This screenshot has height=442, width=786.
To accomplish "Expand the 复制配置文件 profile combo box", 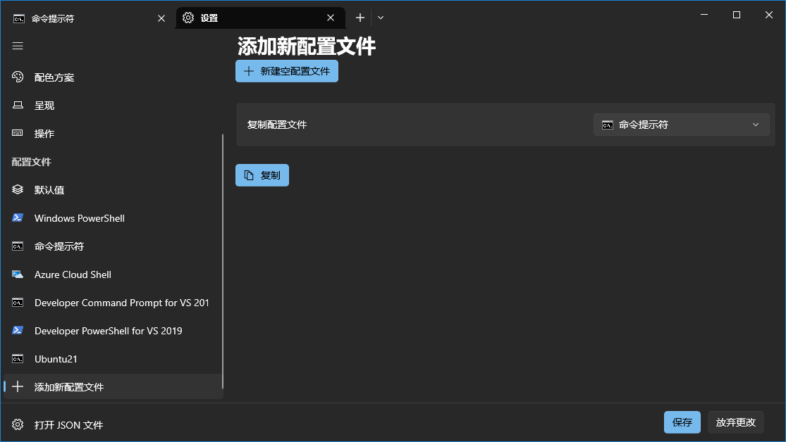I will (x=681, y=125).
